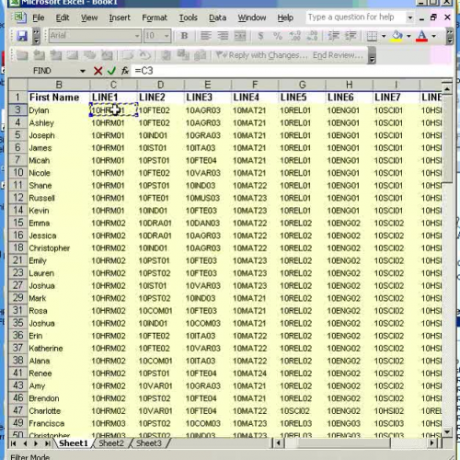Open the Data menu
This screenshot has height=460, width=460.
tap(217, 17)
